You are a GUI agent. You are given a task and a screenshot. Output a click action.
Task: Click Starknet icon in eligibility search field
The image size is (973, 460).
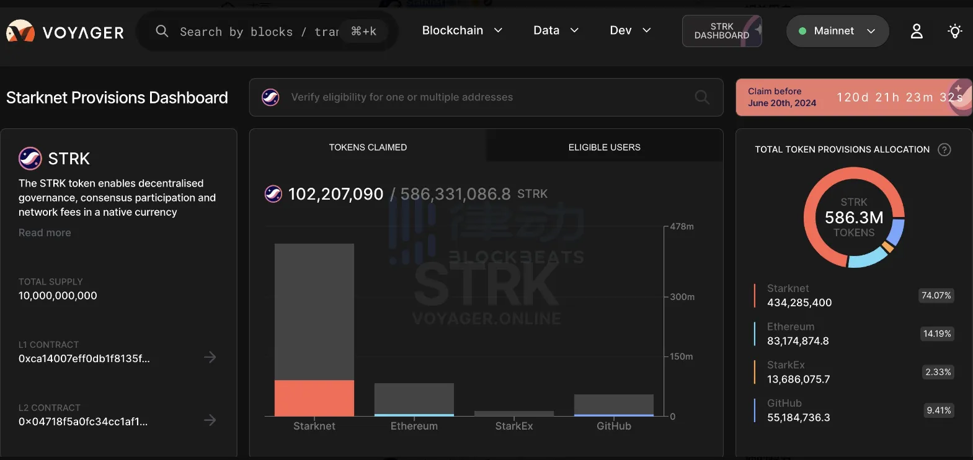270,97
